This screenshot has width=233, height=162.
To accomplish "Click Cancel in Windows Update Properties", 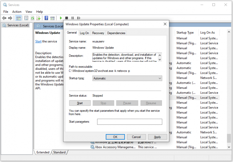I will click(136, 137).
